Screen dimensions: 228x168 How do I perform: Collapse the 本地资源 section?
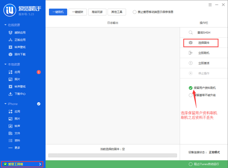[5, 64]
